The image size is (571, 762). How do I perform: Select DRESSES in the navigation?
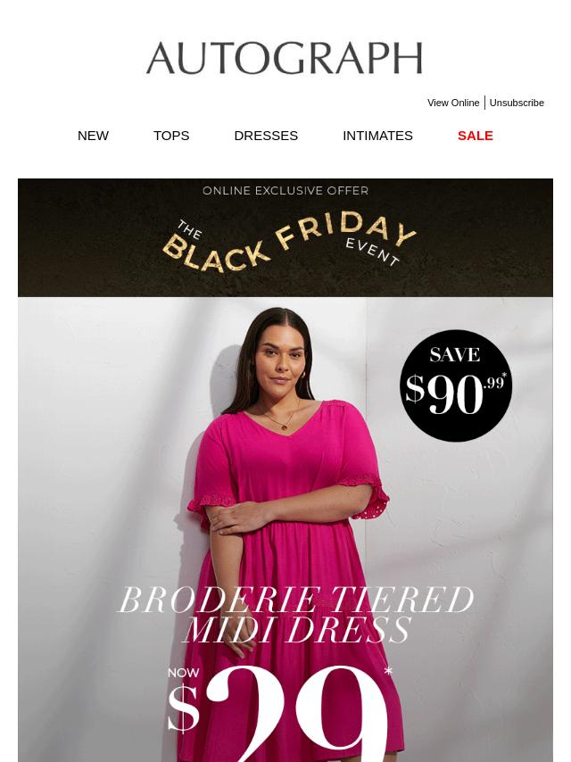point(266,136)
